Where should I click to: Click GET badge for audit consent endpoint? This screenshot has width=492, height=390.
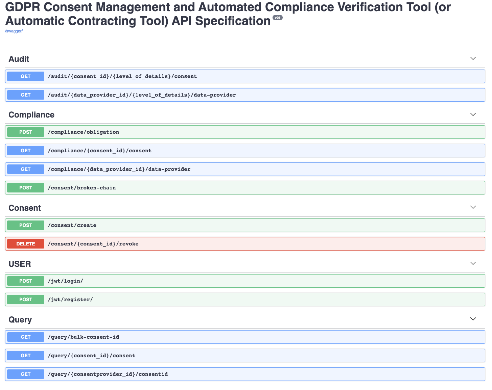click(x=26, y=76)
